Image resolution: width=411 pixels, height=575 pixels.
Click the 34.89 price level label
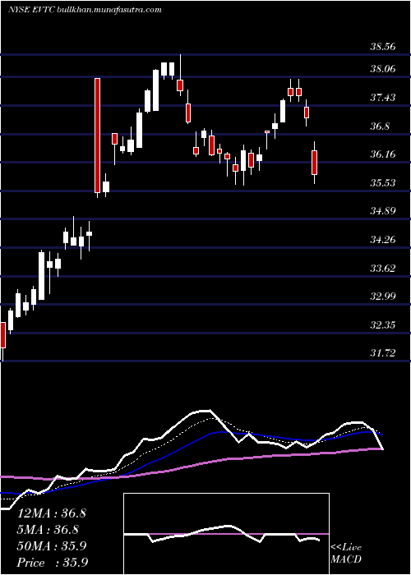click(x=383, y=211)
